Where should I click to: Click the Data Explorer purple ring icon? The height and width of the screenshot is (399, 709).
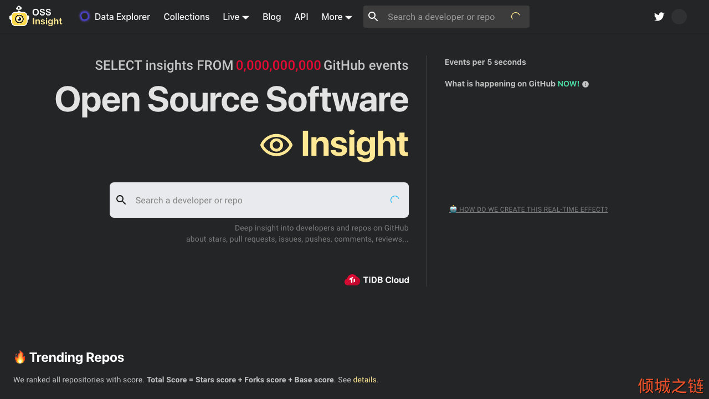pos(84,17)
